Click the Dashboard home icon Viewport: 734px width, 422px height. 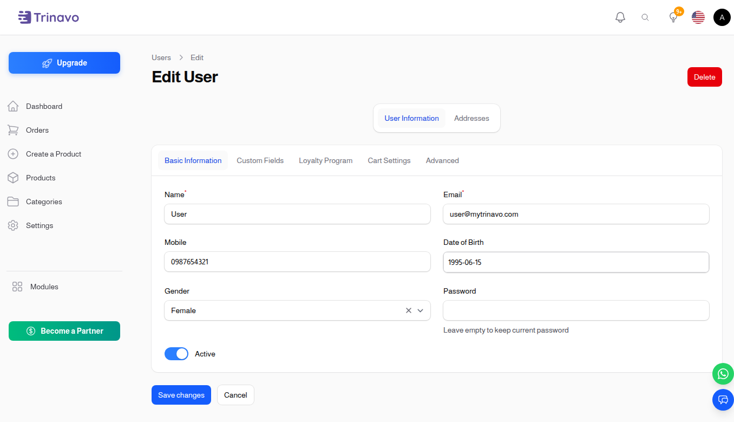pos(13,106)
